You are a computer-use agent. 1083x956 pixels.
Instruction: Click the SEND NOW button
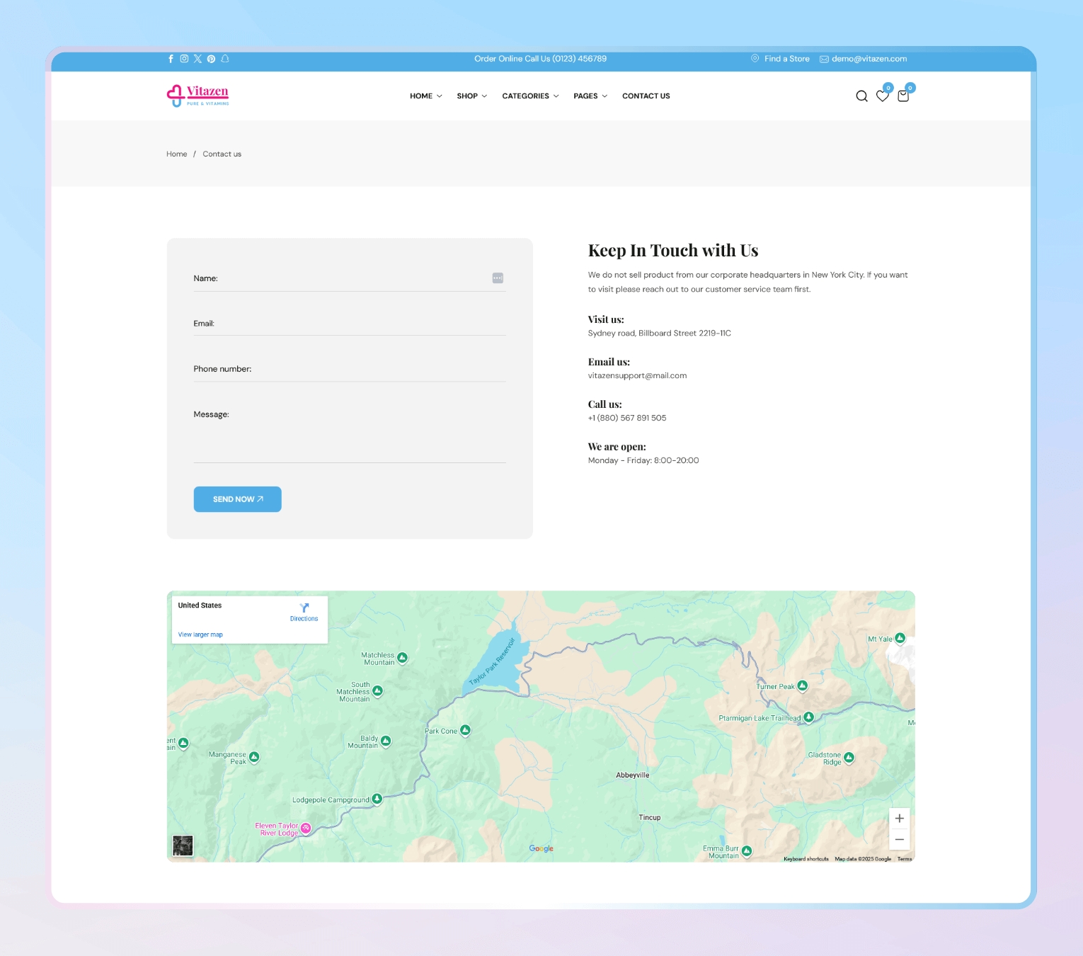238,499
